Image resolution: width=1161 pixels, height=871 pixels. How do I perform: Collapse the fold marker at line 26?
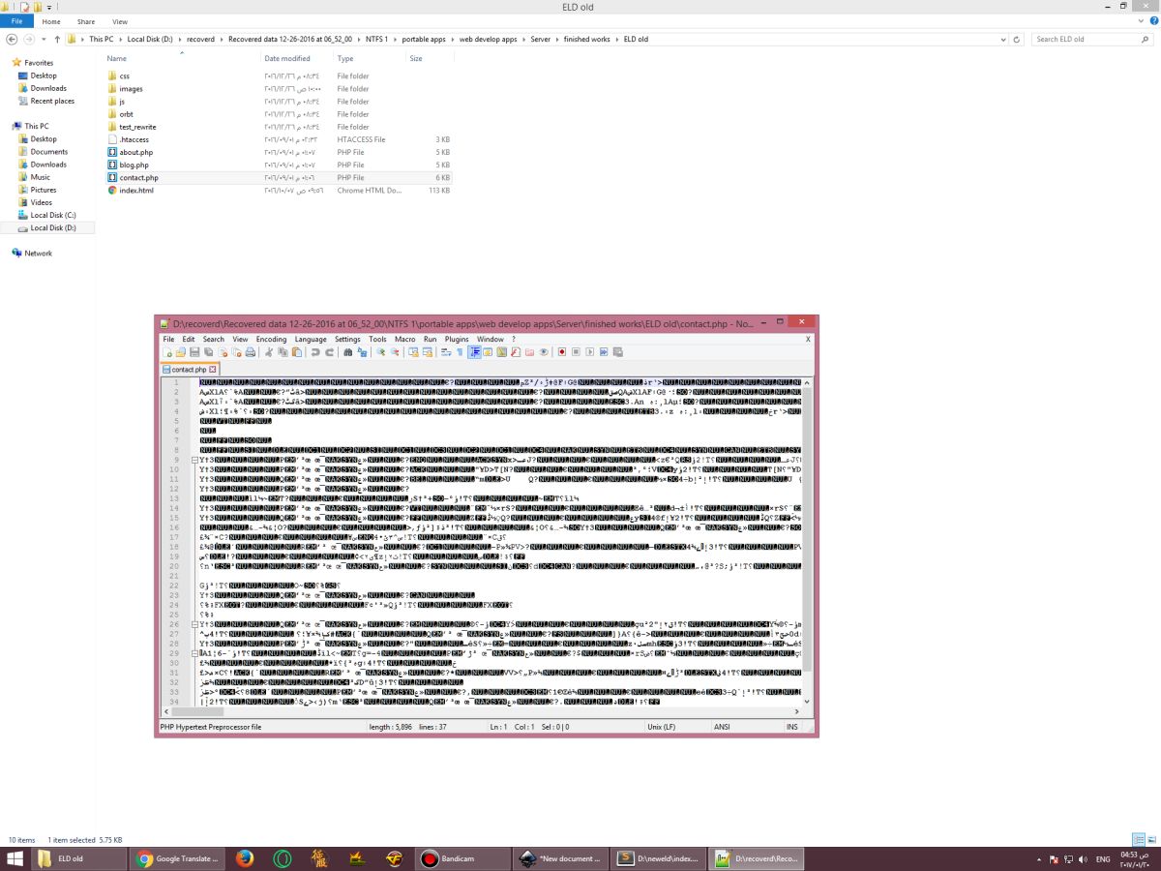tap(195, 624)
